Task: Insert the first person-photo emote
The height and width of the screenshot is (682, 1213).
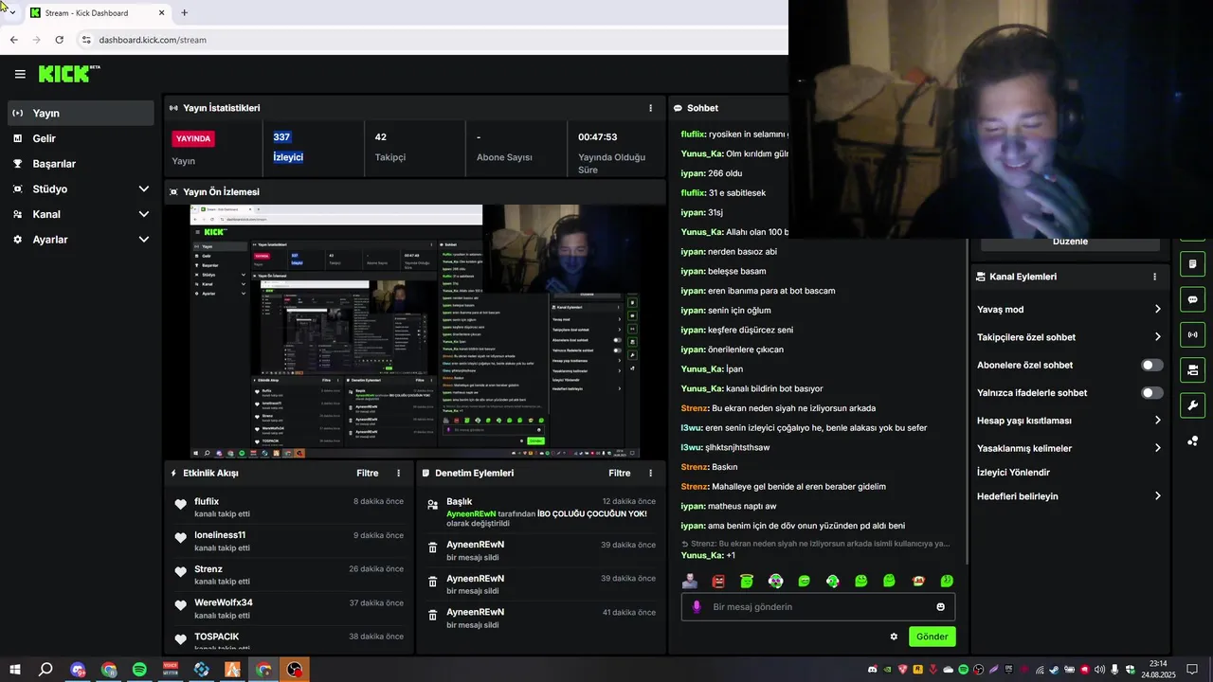Action: [690, 581]
